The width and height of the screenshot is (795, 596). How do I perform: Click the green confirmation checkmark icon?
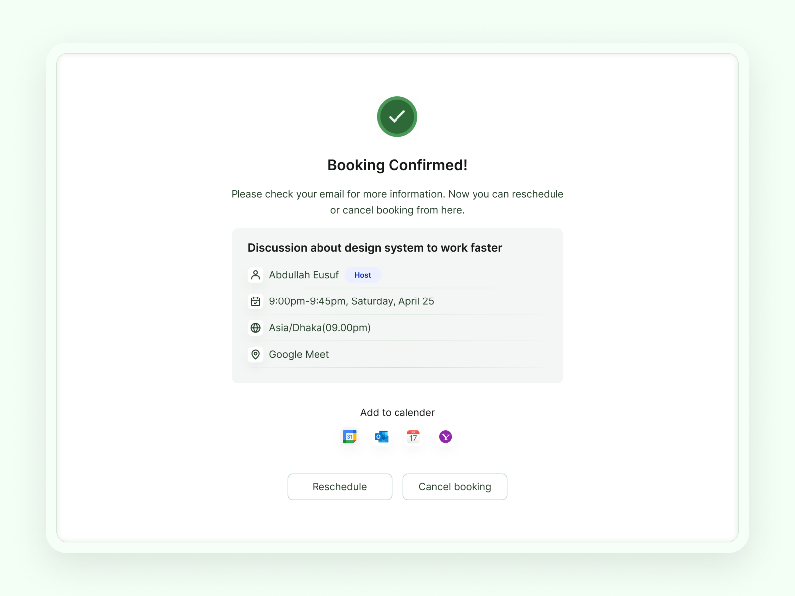click(x=397, y=116)
